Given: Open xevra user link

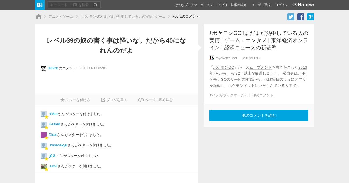Looking at the screenshot, I should tap(53, 68).
